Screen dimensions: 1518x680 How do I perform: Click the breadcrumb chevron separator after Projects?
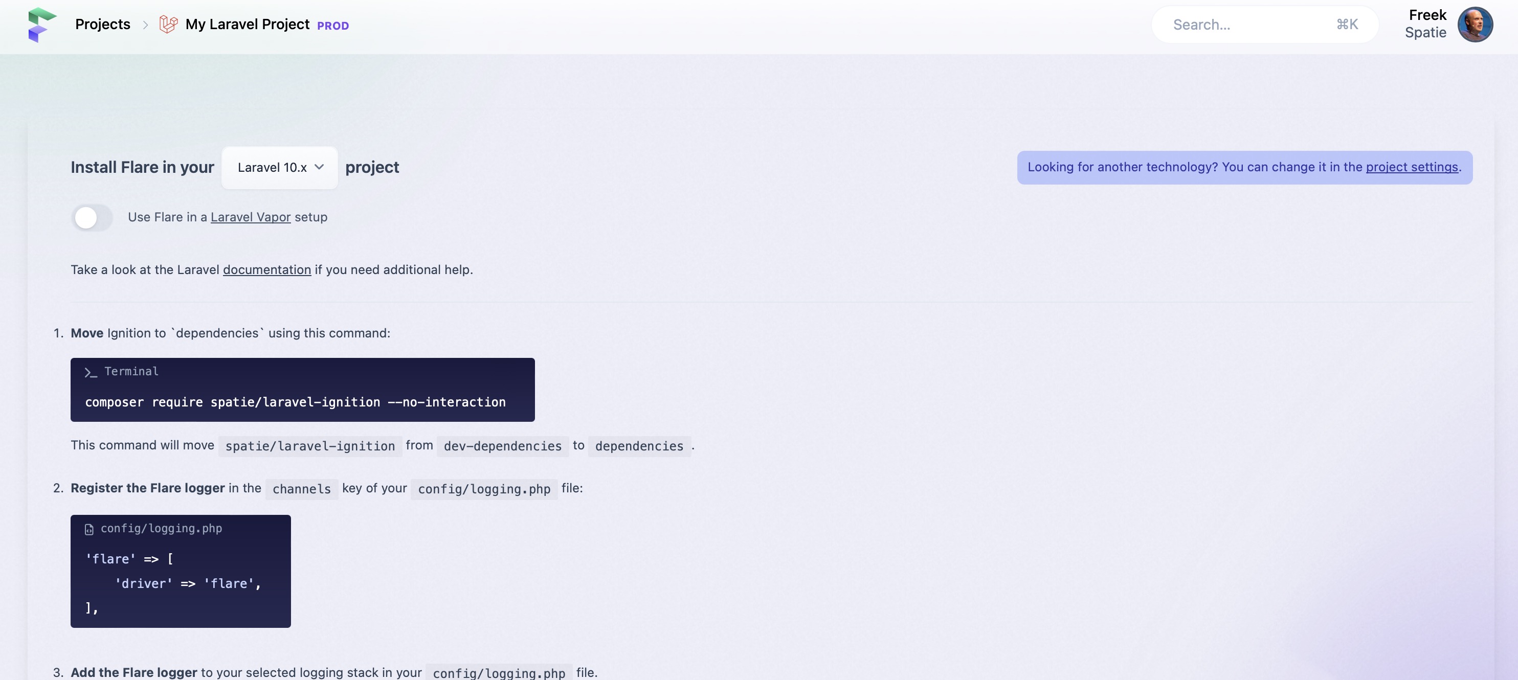tap(145, 25)
